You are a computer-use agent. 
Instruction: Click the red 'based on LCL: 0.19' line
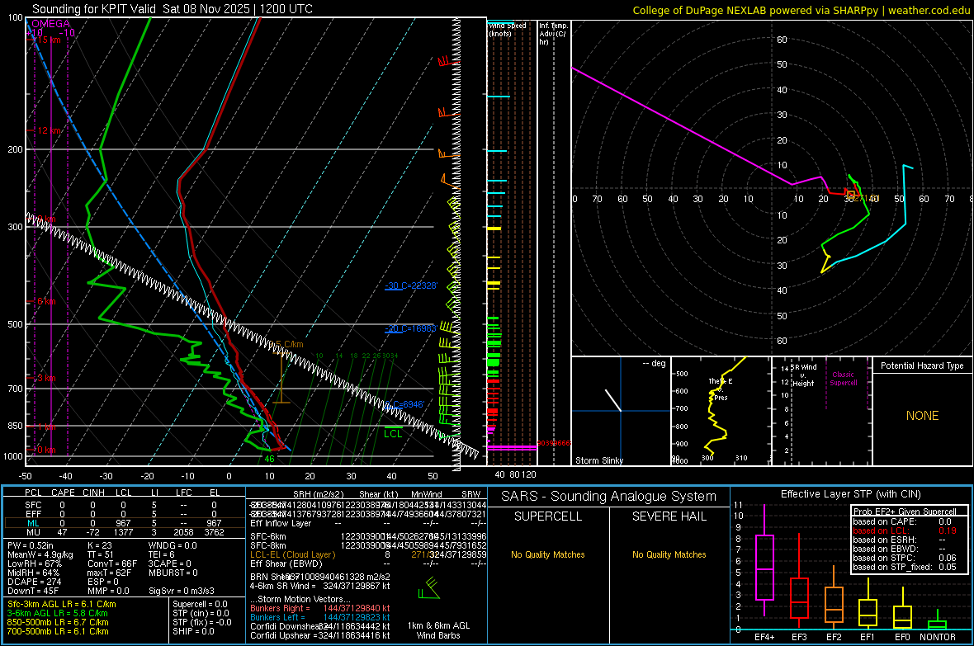pos(905,531)
